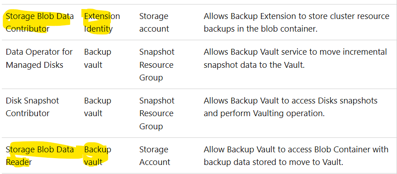397x174 pixels.
Task: Click the word Reader in the bottom row
Action: pyautogui.click(x=17, y=162)
